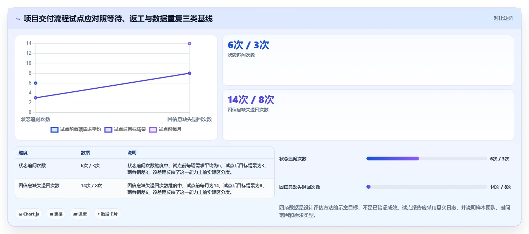529x234 pixels.
Task: Click table cell 6次 / 3次
Action: pyautogui.click(x=90, y=165)
